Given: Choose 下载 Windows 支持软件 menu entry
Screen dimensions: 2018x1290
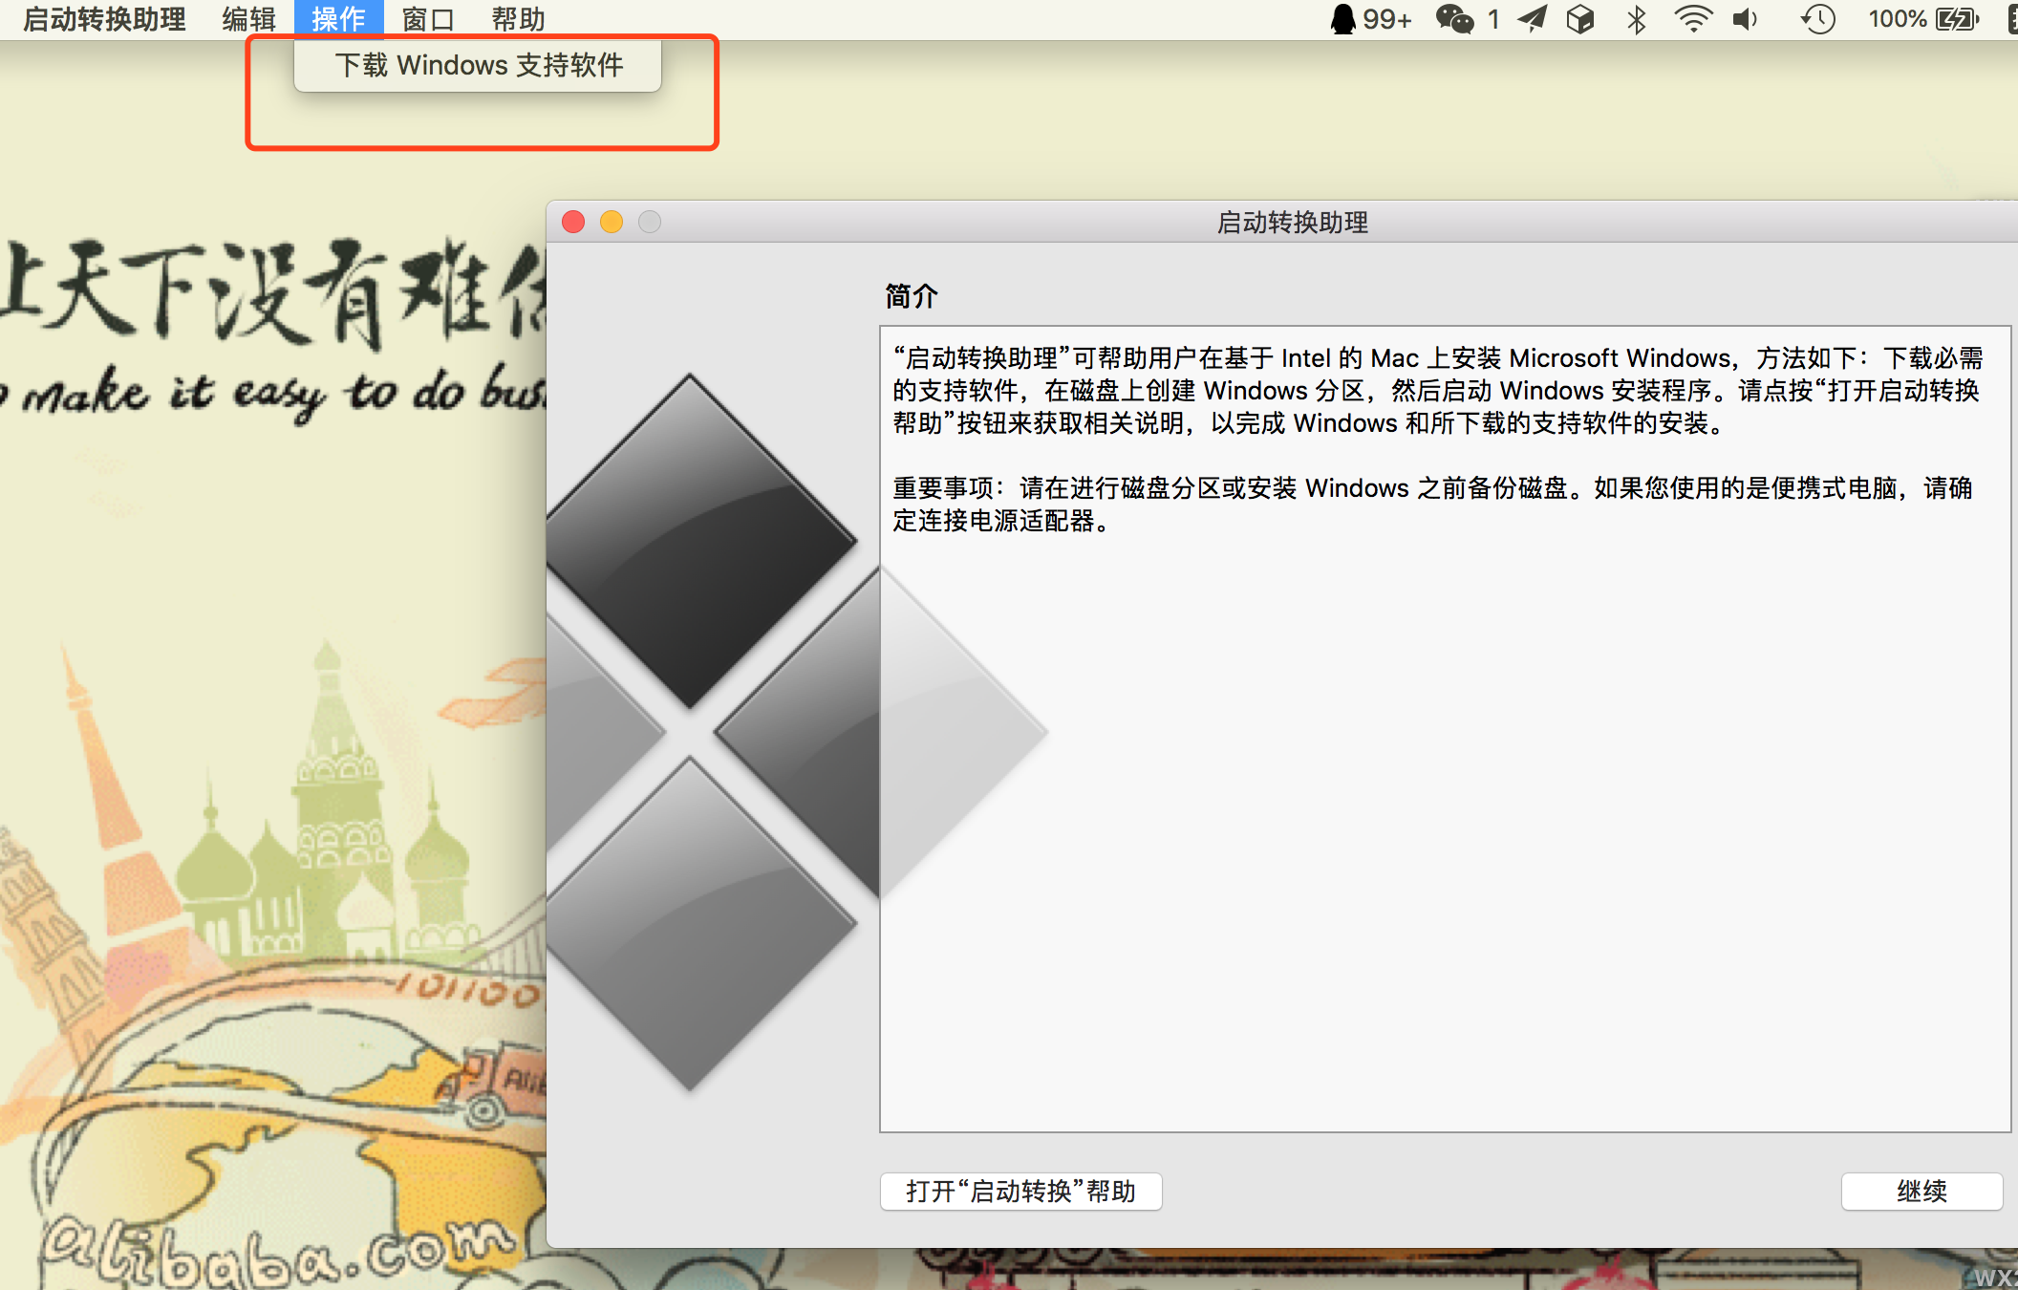Looking at the screenshot, I should 478,65.
